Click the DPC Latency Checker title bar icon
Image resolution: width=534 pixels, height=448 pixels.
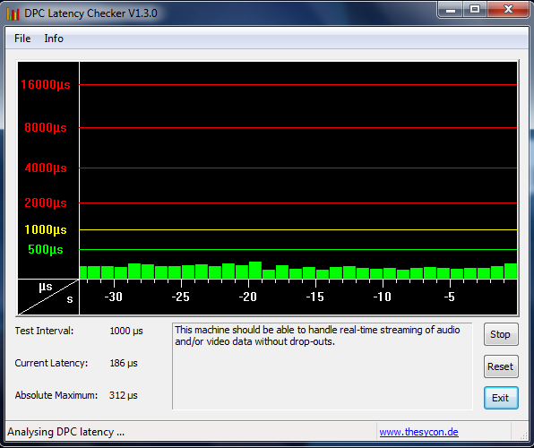[13, 14]
